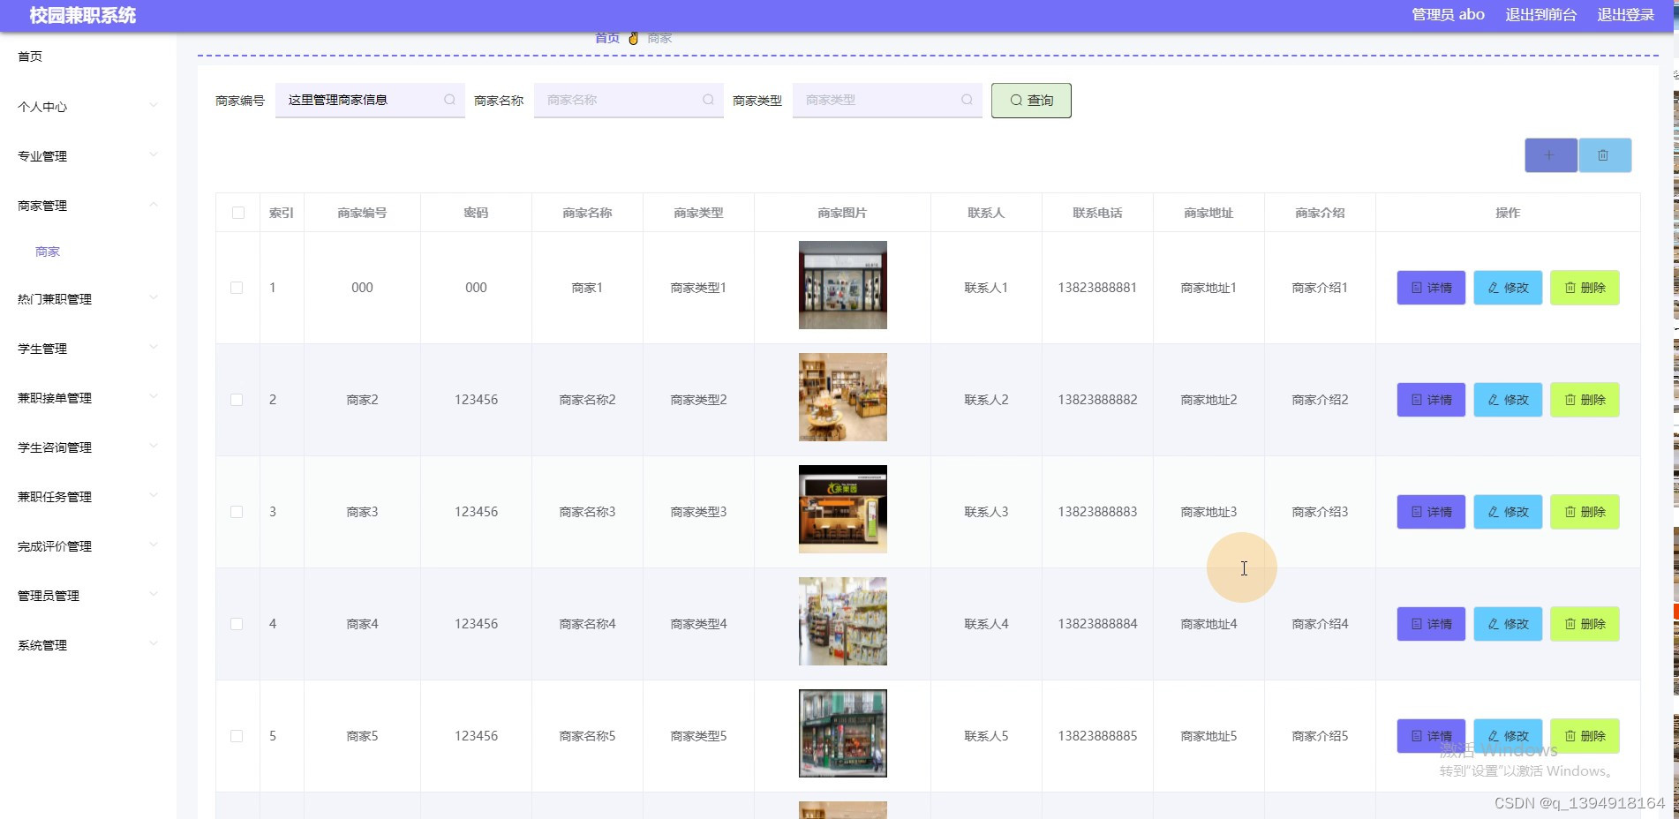Tick checkbox for row index 5
Screen dimensions: 1679x819
pos(237,736)
